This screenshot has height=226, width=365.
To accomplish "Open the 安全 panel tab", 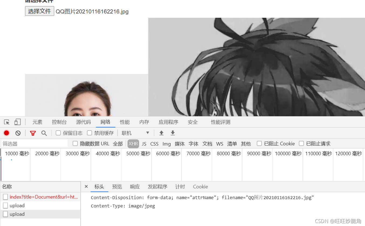I will tap(193, 122).
